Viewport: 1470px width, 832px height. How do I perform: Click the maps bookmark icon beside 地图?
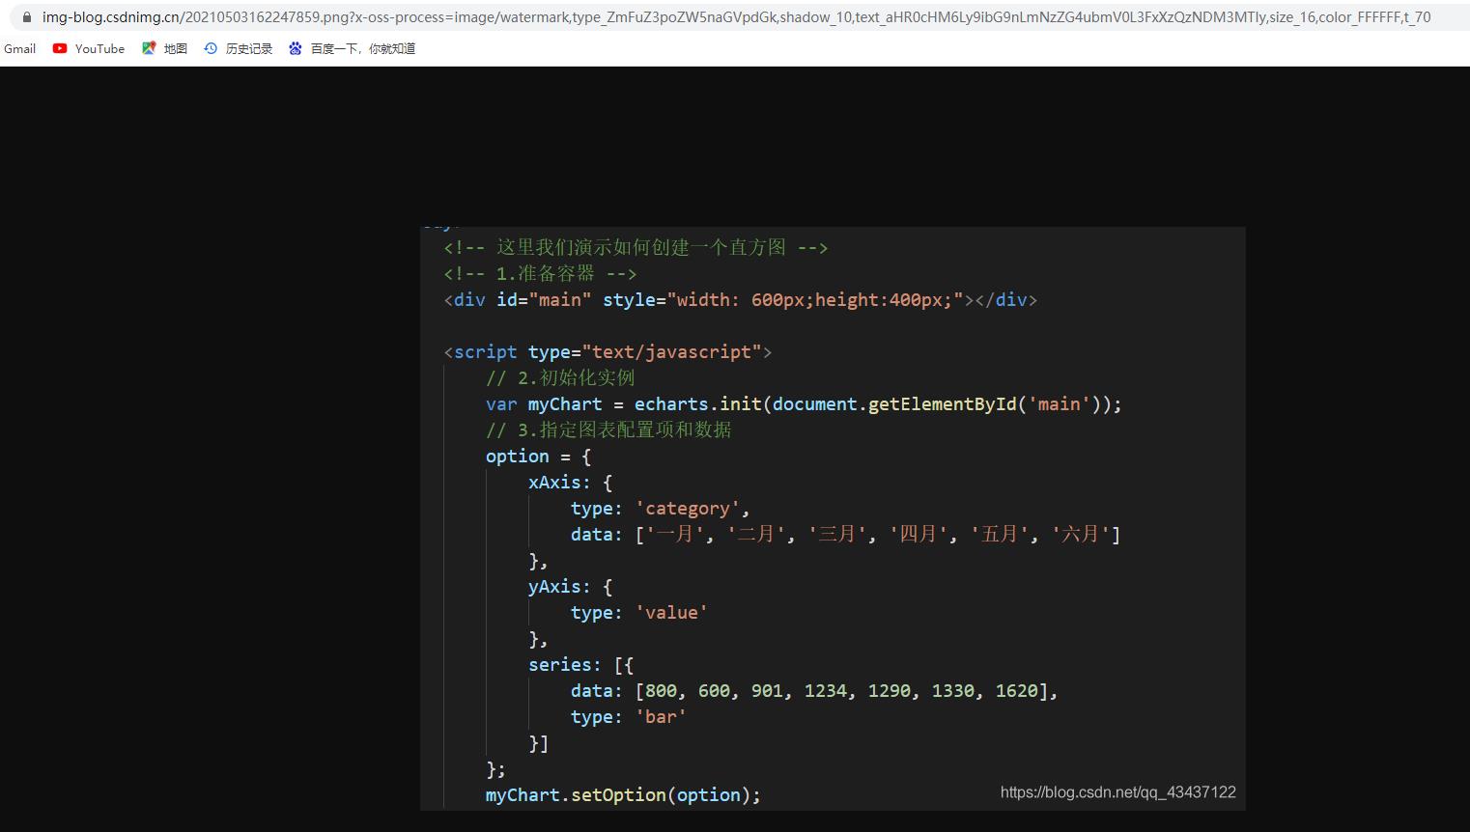coord(149,48)
